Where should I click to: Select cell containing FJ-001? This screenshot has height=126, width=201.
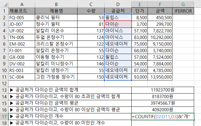tap(22, 51)
